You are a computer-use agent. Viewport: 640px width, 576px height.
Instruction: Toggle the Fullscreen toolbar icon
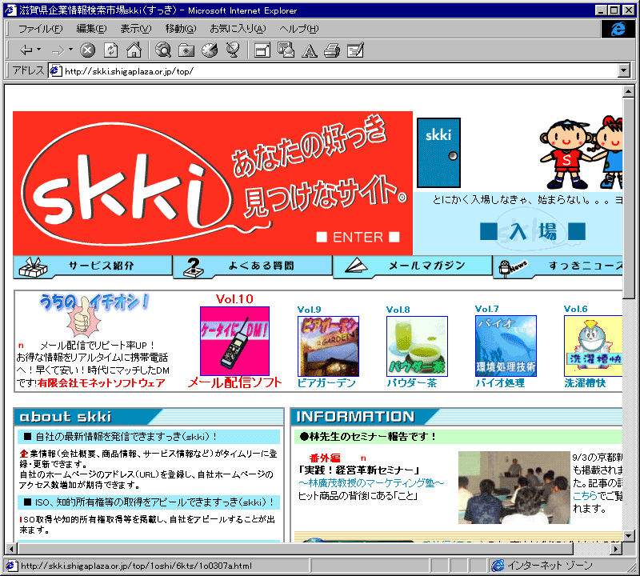point(262,50)
